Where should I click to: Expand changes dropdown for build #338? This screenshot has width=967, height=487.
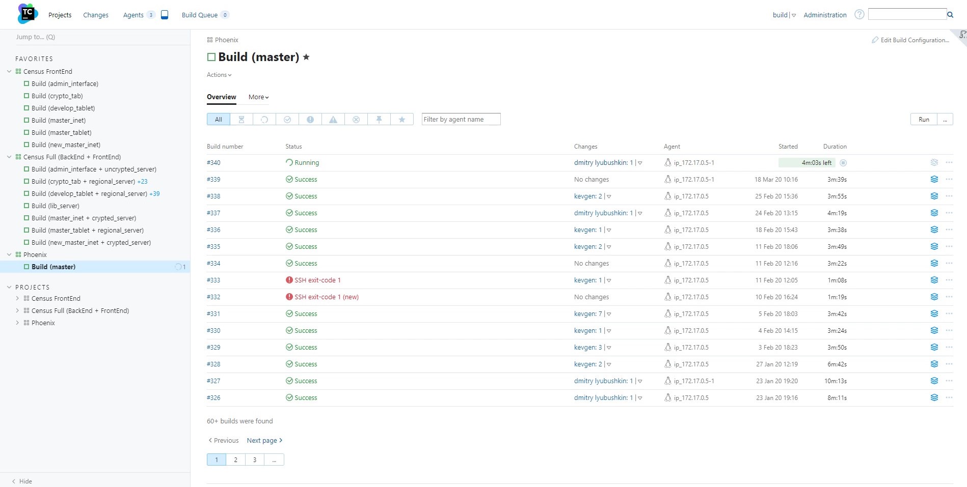(609, 196)
